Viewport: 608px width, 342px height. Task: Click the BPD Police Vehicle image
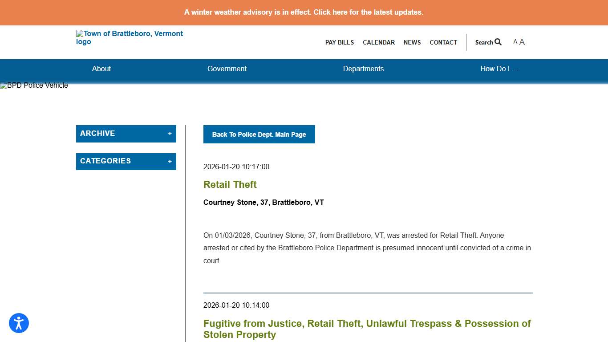tap(34, 85)
